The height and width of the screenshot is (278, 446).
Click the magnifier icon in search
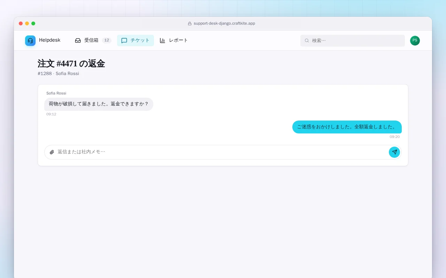307,41
